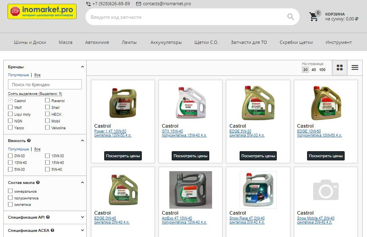Screen dimensions: 367x237
Task: Open the Лампы menu
Action: tap(129, 42)
